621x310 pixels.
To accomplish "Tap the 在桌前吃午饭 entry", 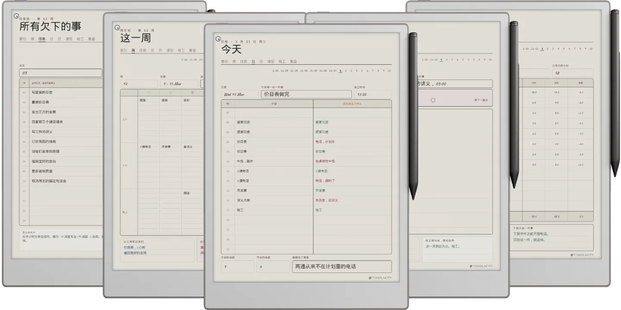I will 325,161.
